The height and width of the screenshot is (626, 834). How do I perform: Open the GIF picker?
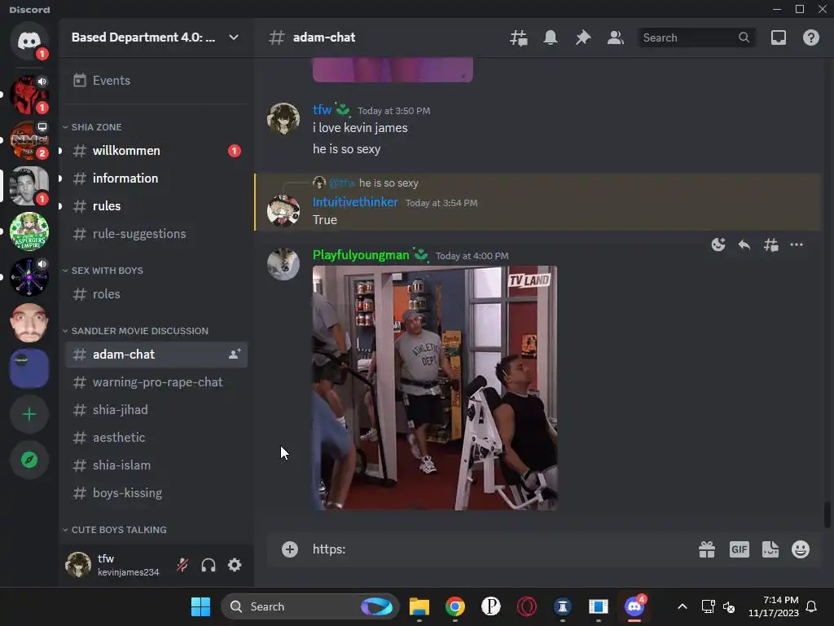click(740, 549)
